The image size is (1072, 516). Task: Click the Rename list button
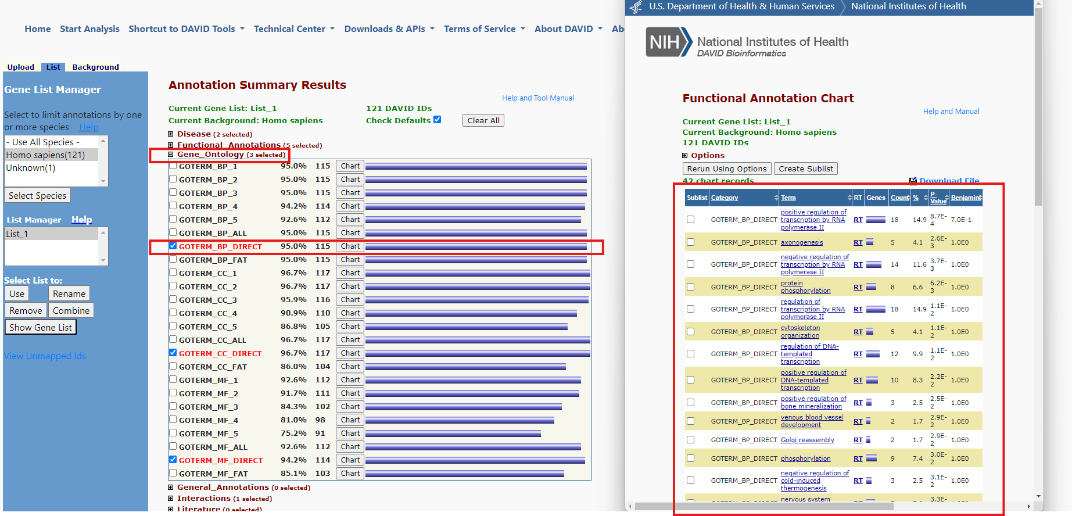pos(69,293)
